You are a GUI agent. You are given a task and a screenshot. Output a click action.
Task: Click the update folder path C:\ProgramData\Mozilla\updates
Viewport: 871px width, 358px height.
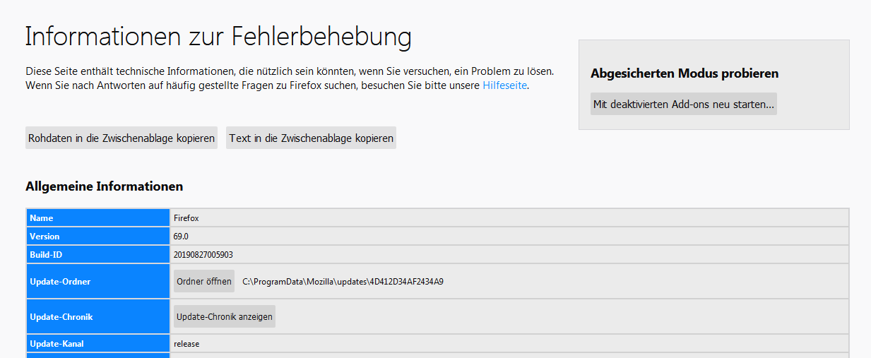point(343,281)
